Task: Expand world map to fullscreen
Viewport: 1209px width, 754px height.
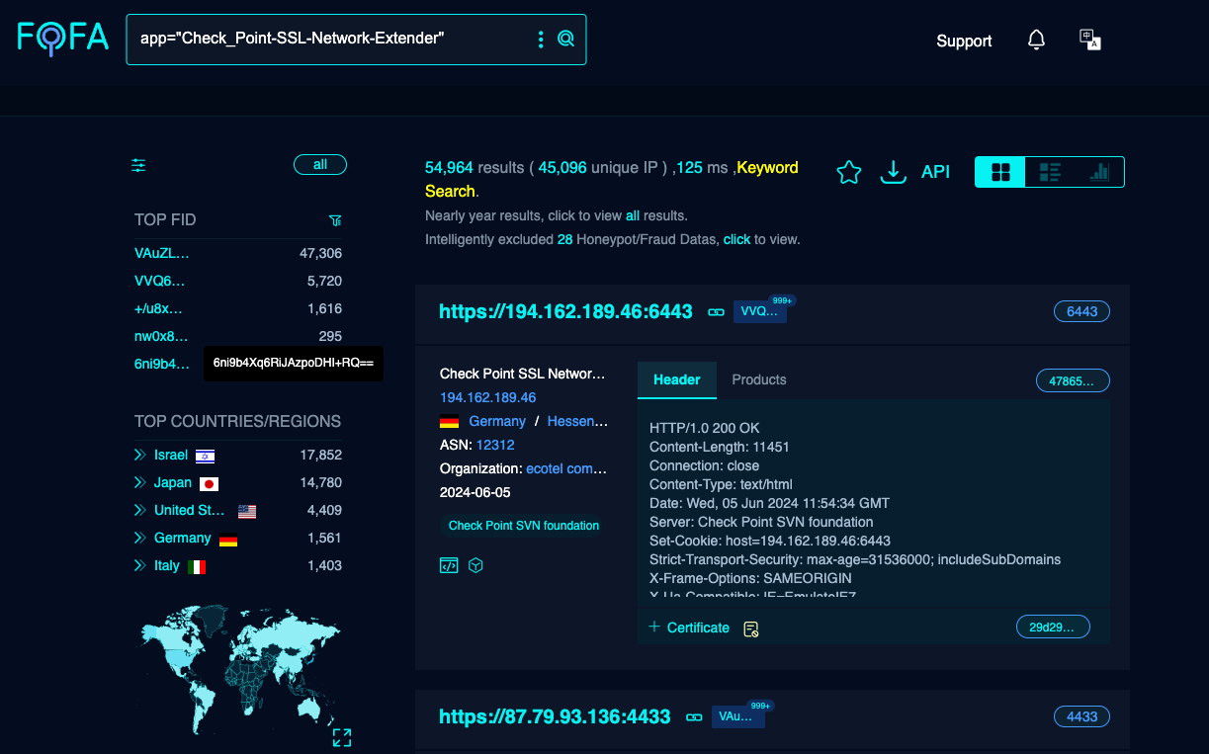Action: coord(342,737)
